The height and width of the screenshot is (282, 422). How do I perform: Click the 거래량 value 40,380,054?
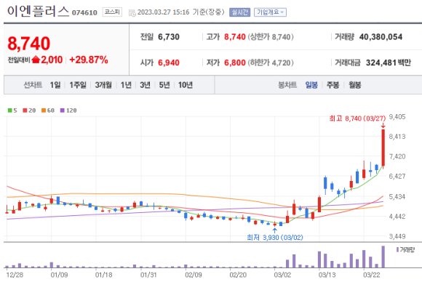coord(381,37)
